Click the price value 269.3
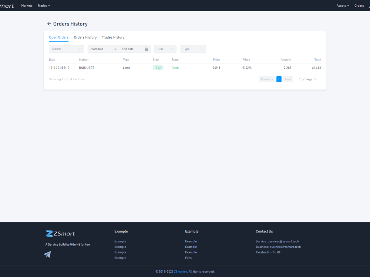 (216, 68)
